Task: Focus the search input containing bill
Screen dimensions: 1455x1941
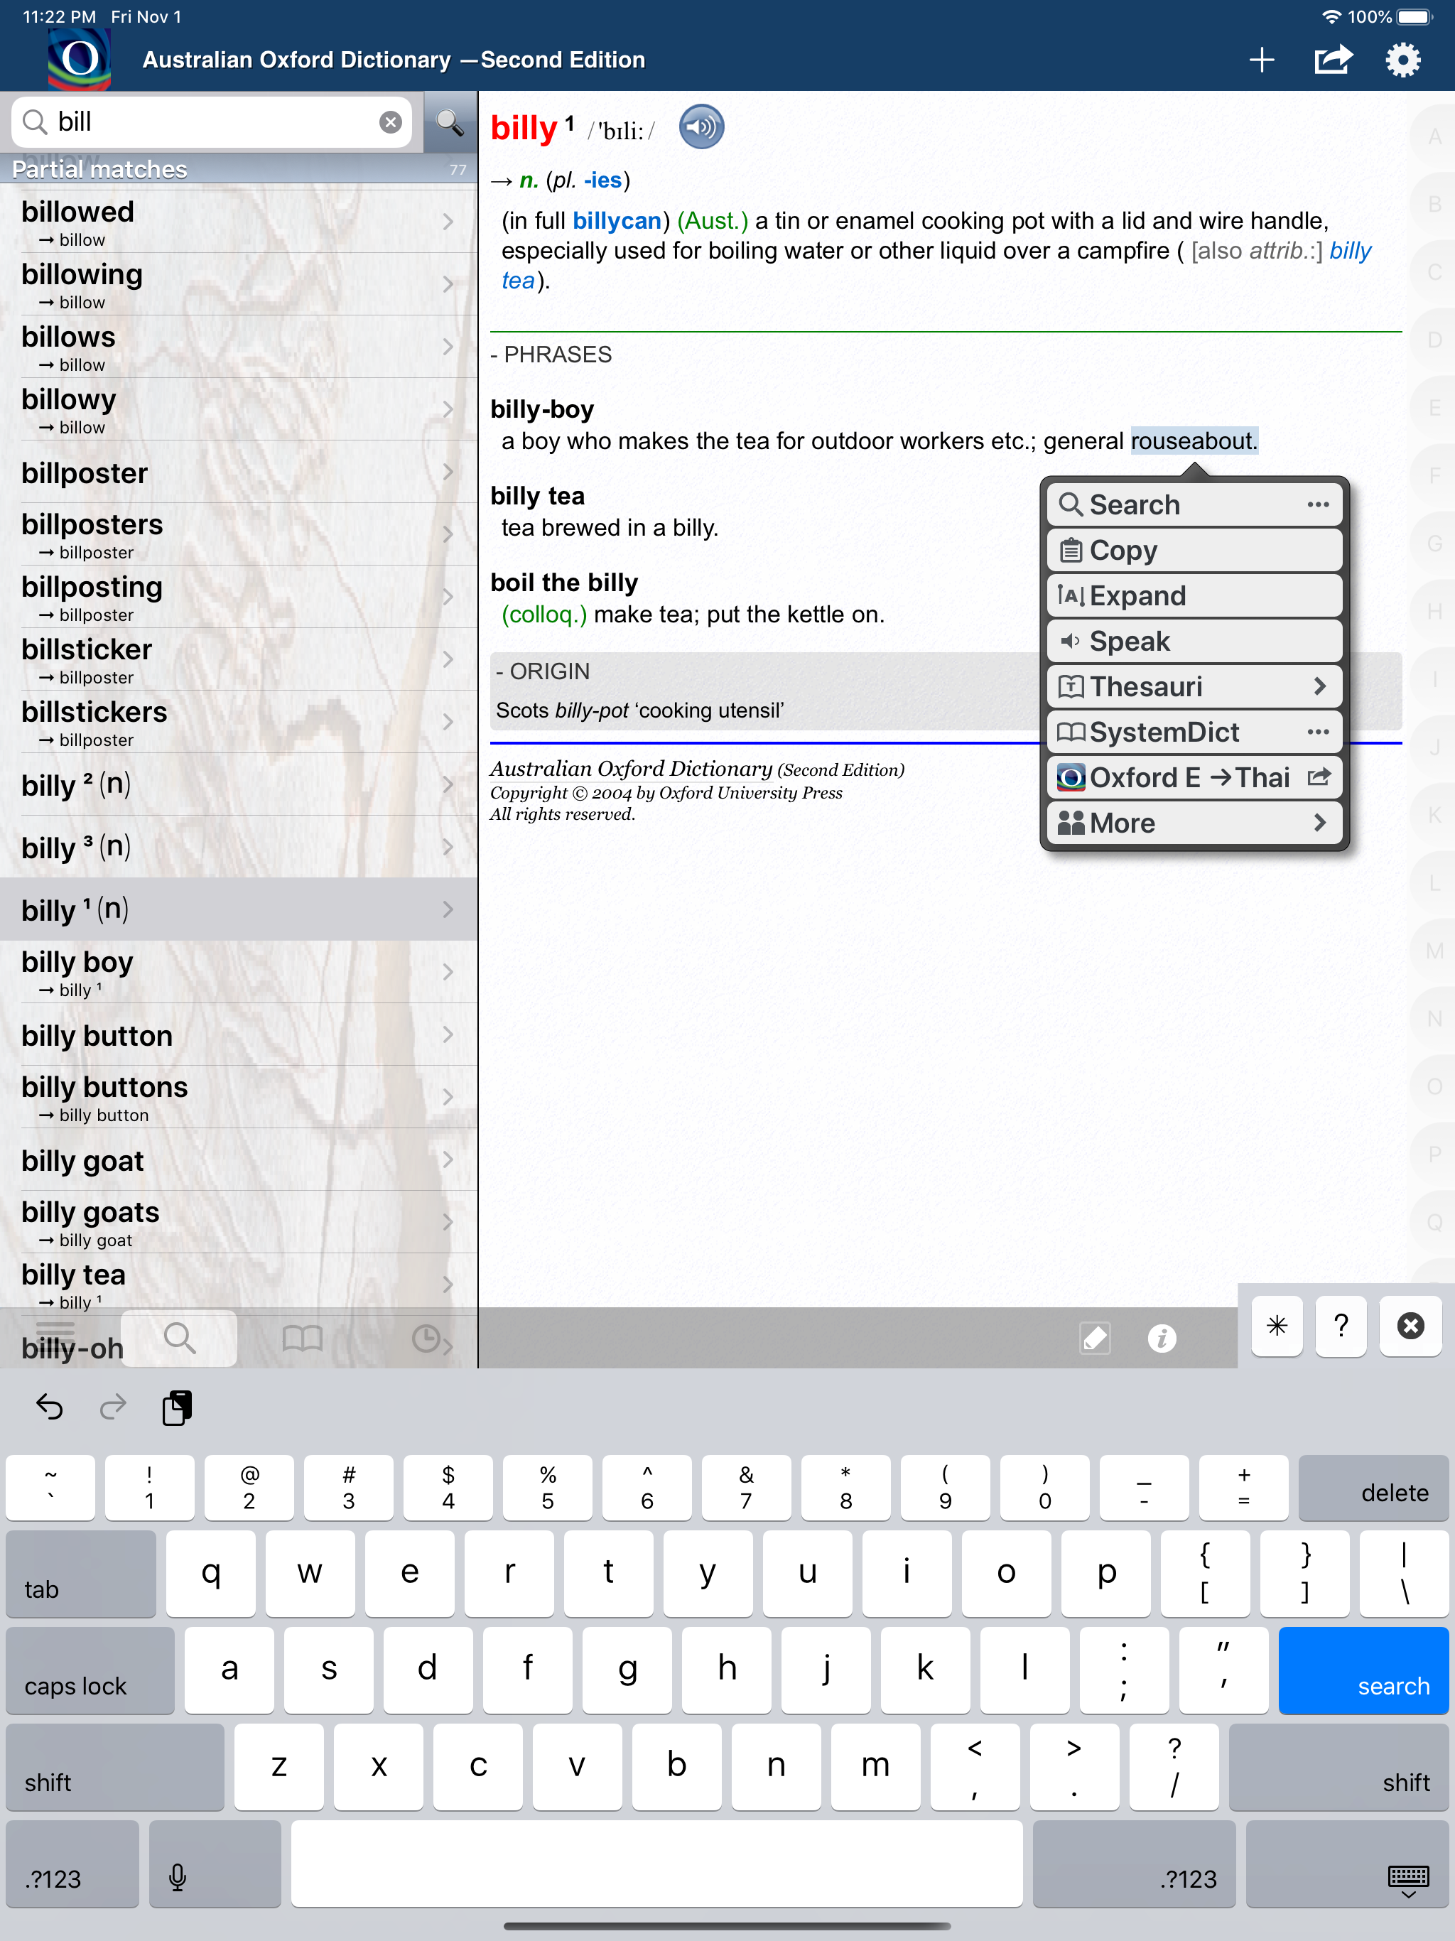Action: coord(213,122)
